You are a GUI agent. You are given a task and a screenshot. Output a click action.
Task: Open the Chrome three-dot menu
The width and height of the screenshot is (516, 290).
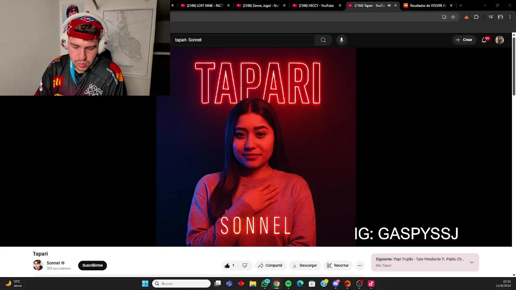pyautogui.click(x=510, y=17)
